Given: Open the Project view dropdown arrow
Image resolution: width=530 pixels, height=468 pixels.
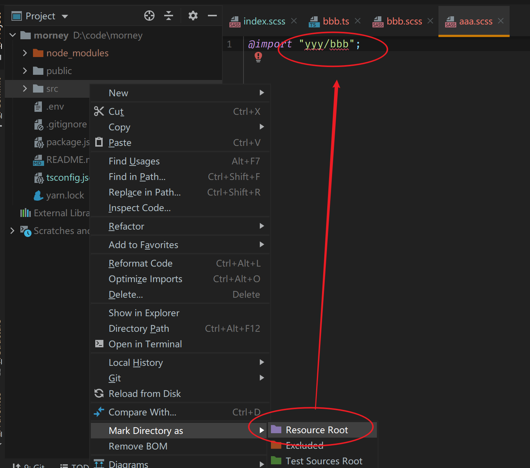Looking at the screenshot, I should pos(65,16).
